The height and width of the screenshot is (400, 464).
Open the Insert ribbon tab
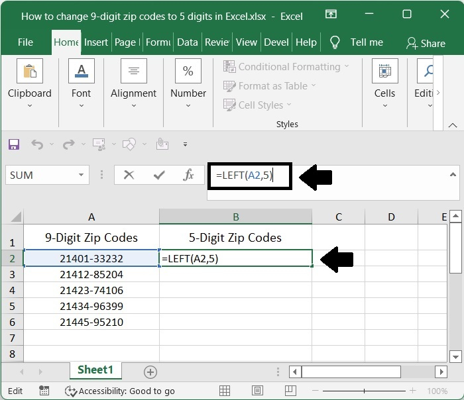point(96,42)
